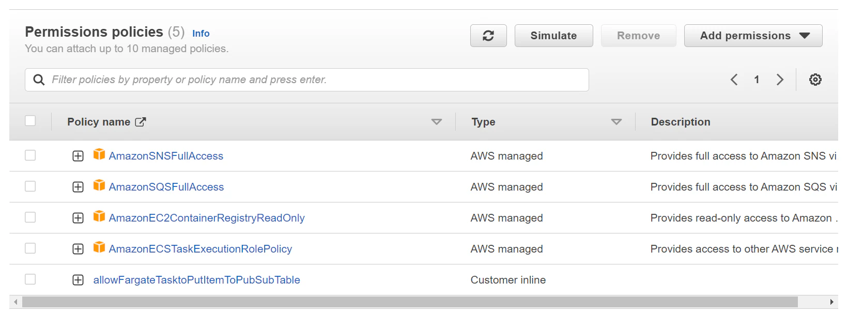Open the allowFargateTasktoPutItemToPubSubTable policy link
863x313 pixels.
click(196, 280)
